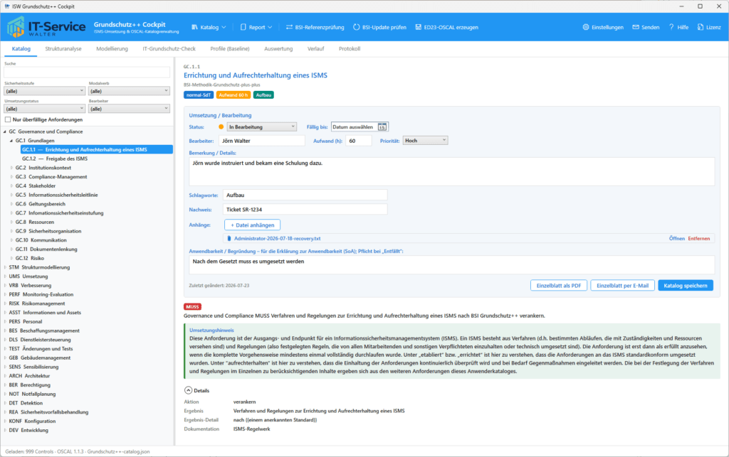Open the Modalverb dropdown
Screen dimensions: 729x457
coord(130,91)
